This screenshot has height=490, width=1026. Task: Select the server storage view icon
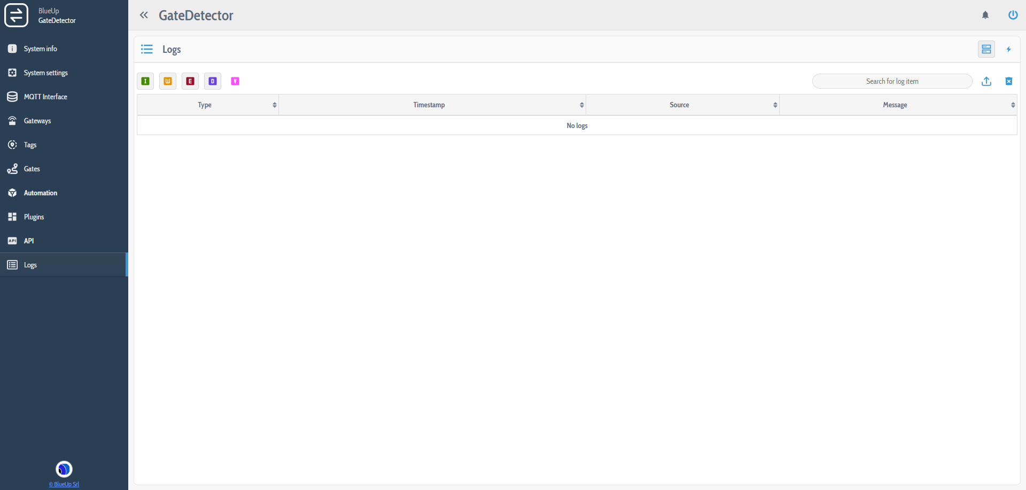[x=986, y=49]
